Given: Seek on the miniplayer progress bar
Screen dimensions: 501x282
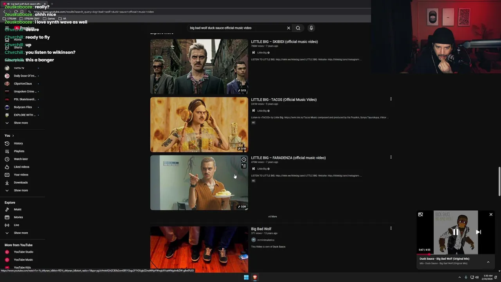Looking at the screenshot, I should pyautogui.click(x=456, y=254).
